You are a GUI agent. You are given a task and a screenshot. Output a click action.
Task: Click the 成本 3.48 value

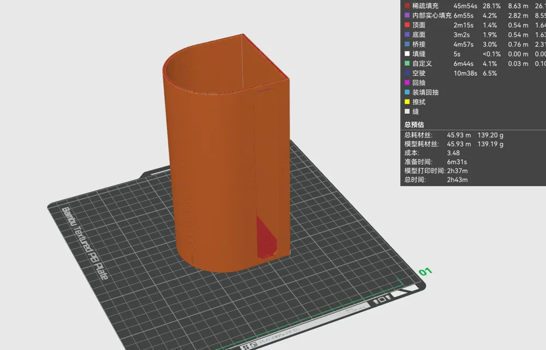[453, 153]
